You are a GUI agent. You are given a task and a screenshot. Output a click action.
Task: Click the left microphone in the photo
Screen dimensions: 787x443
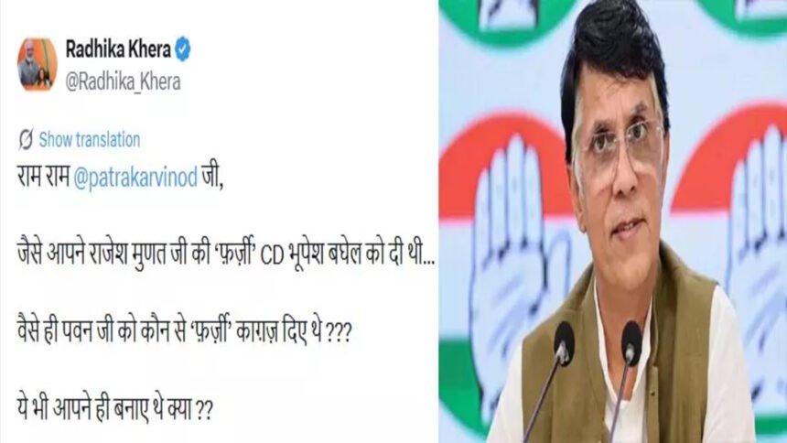563,343
